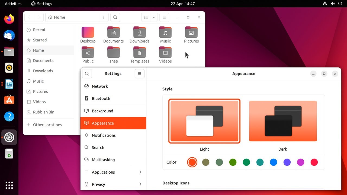Open the Activities overview
This screenshot has height=195, width=347.
click(x=12, y=4)
